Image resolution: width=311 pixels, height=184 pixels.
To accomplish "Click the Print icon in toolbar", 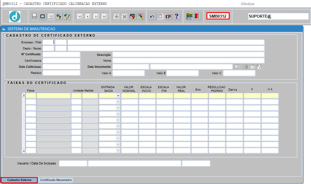I will tap(51, 16).
